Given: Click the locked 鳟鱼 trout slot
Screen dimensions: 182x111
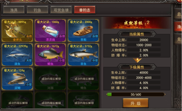Looking at the screenshot, I should pyautogui.click(x=83, y=79).
